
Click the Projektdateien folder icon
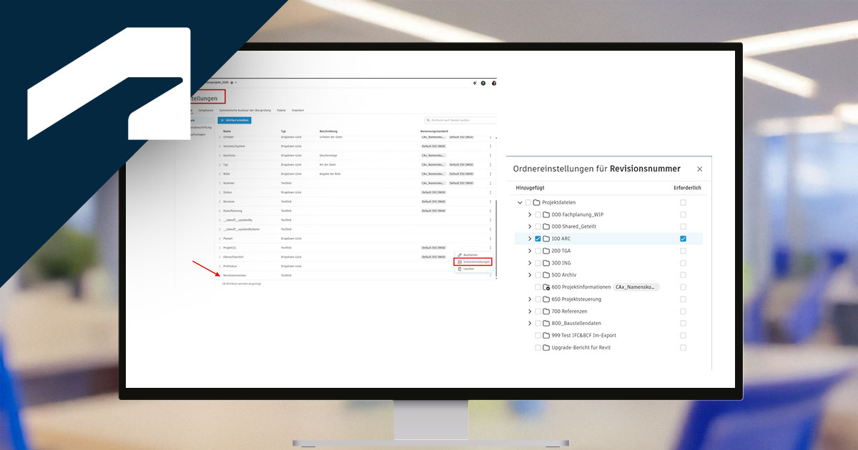point(536,203)
